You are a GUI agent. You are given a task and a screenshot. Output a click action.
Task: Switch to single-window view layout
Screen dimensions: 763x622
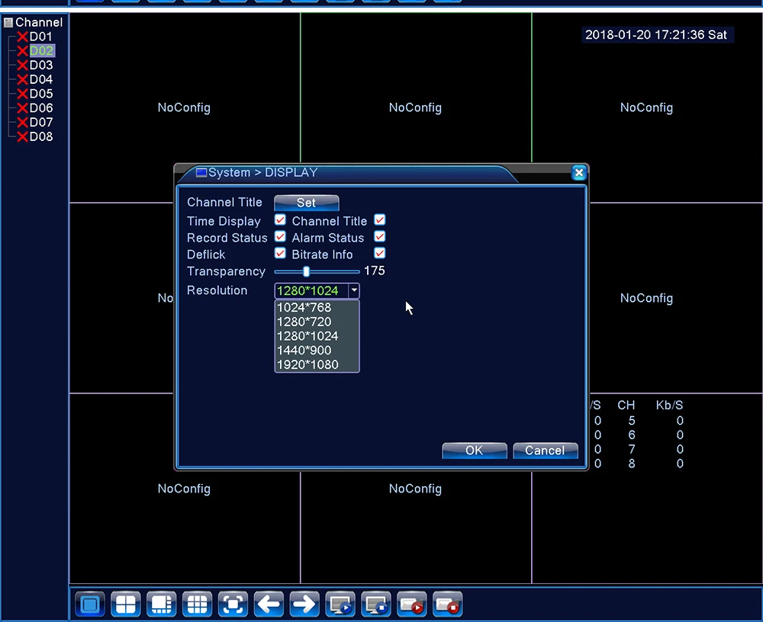90,604
